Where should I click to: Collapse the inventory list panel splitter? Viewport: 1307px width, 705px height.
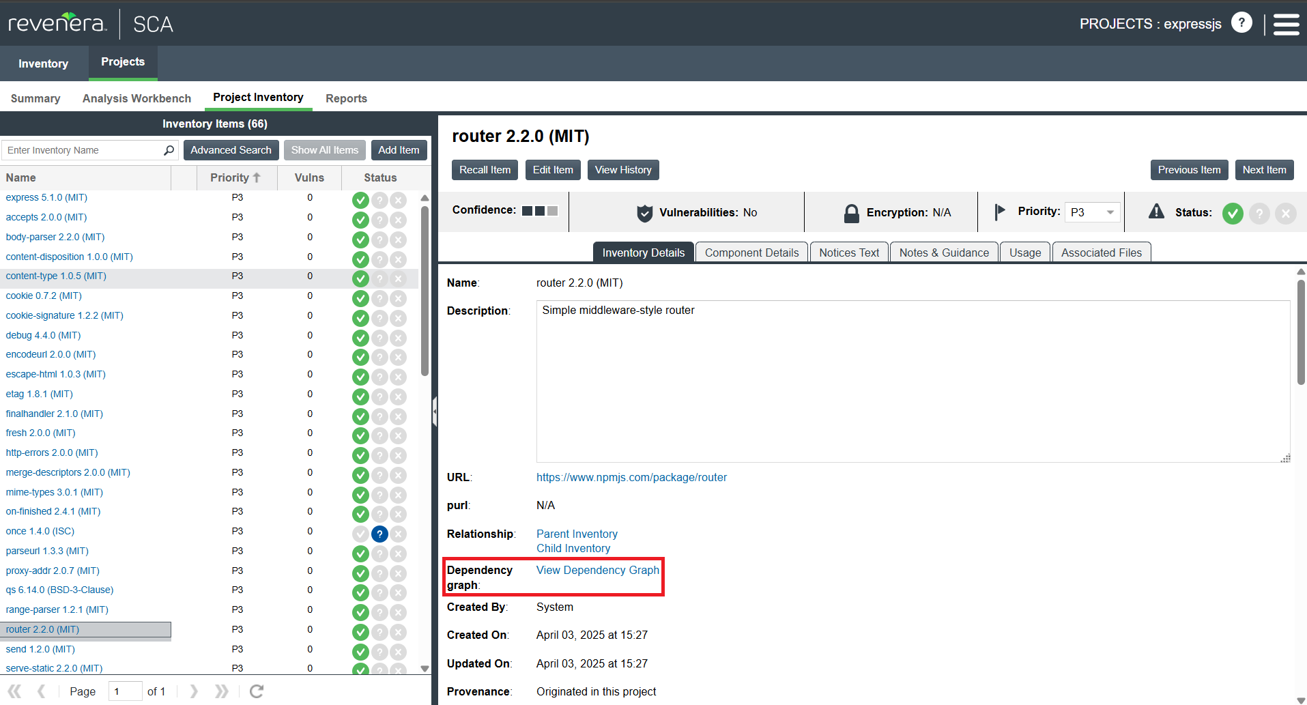(434, 412)
